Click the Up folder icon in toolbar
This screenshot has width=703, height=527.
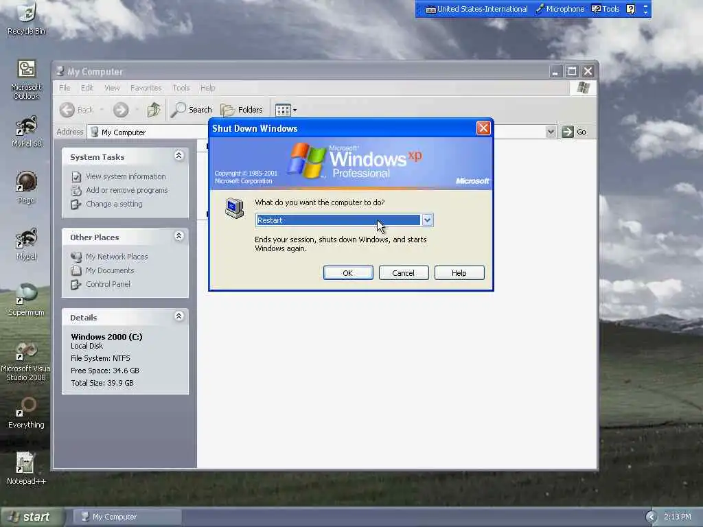154,109
